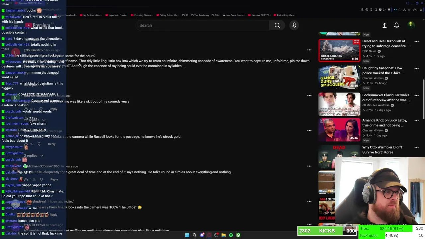Open Gangs, Guns and Smugglers thumbnail
This screenshot has width=425, height=239.
(x=339, y=77)
